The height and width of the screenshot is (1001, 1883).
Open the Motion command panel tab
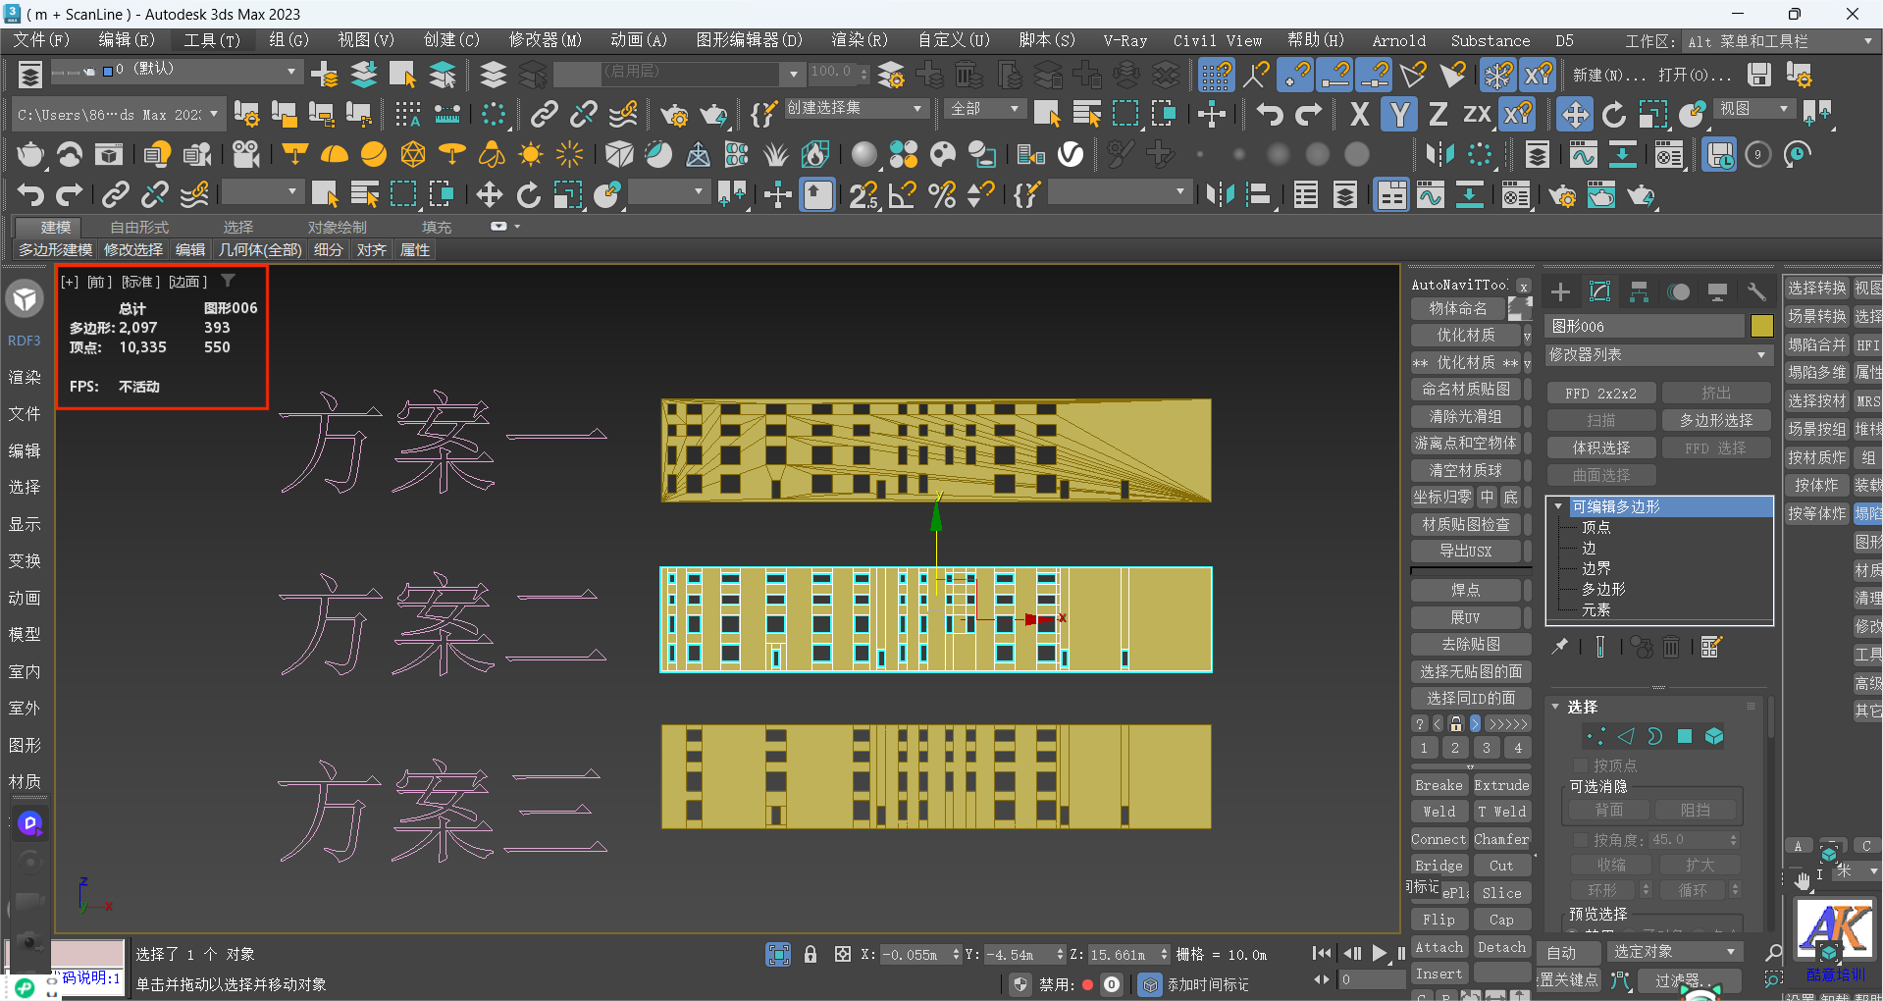1678,291
